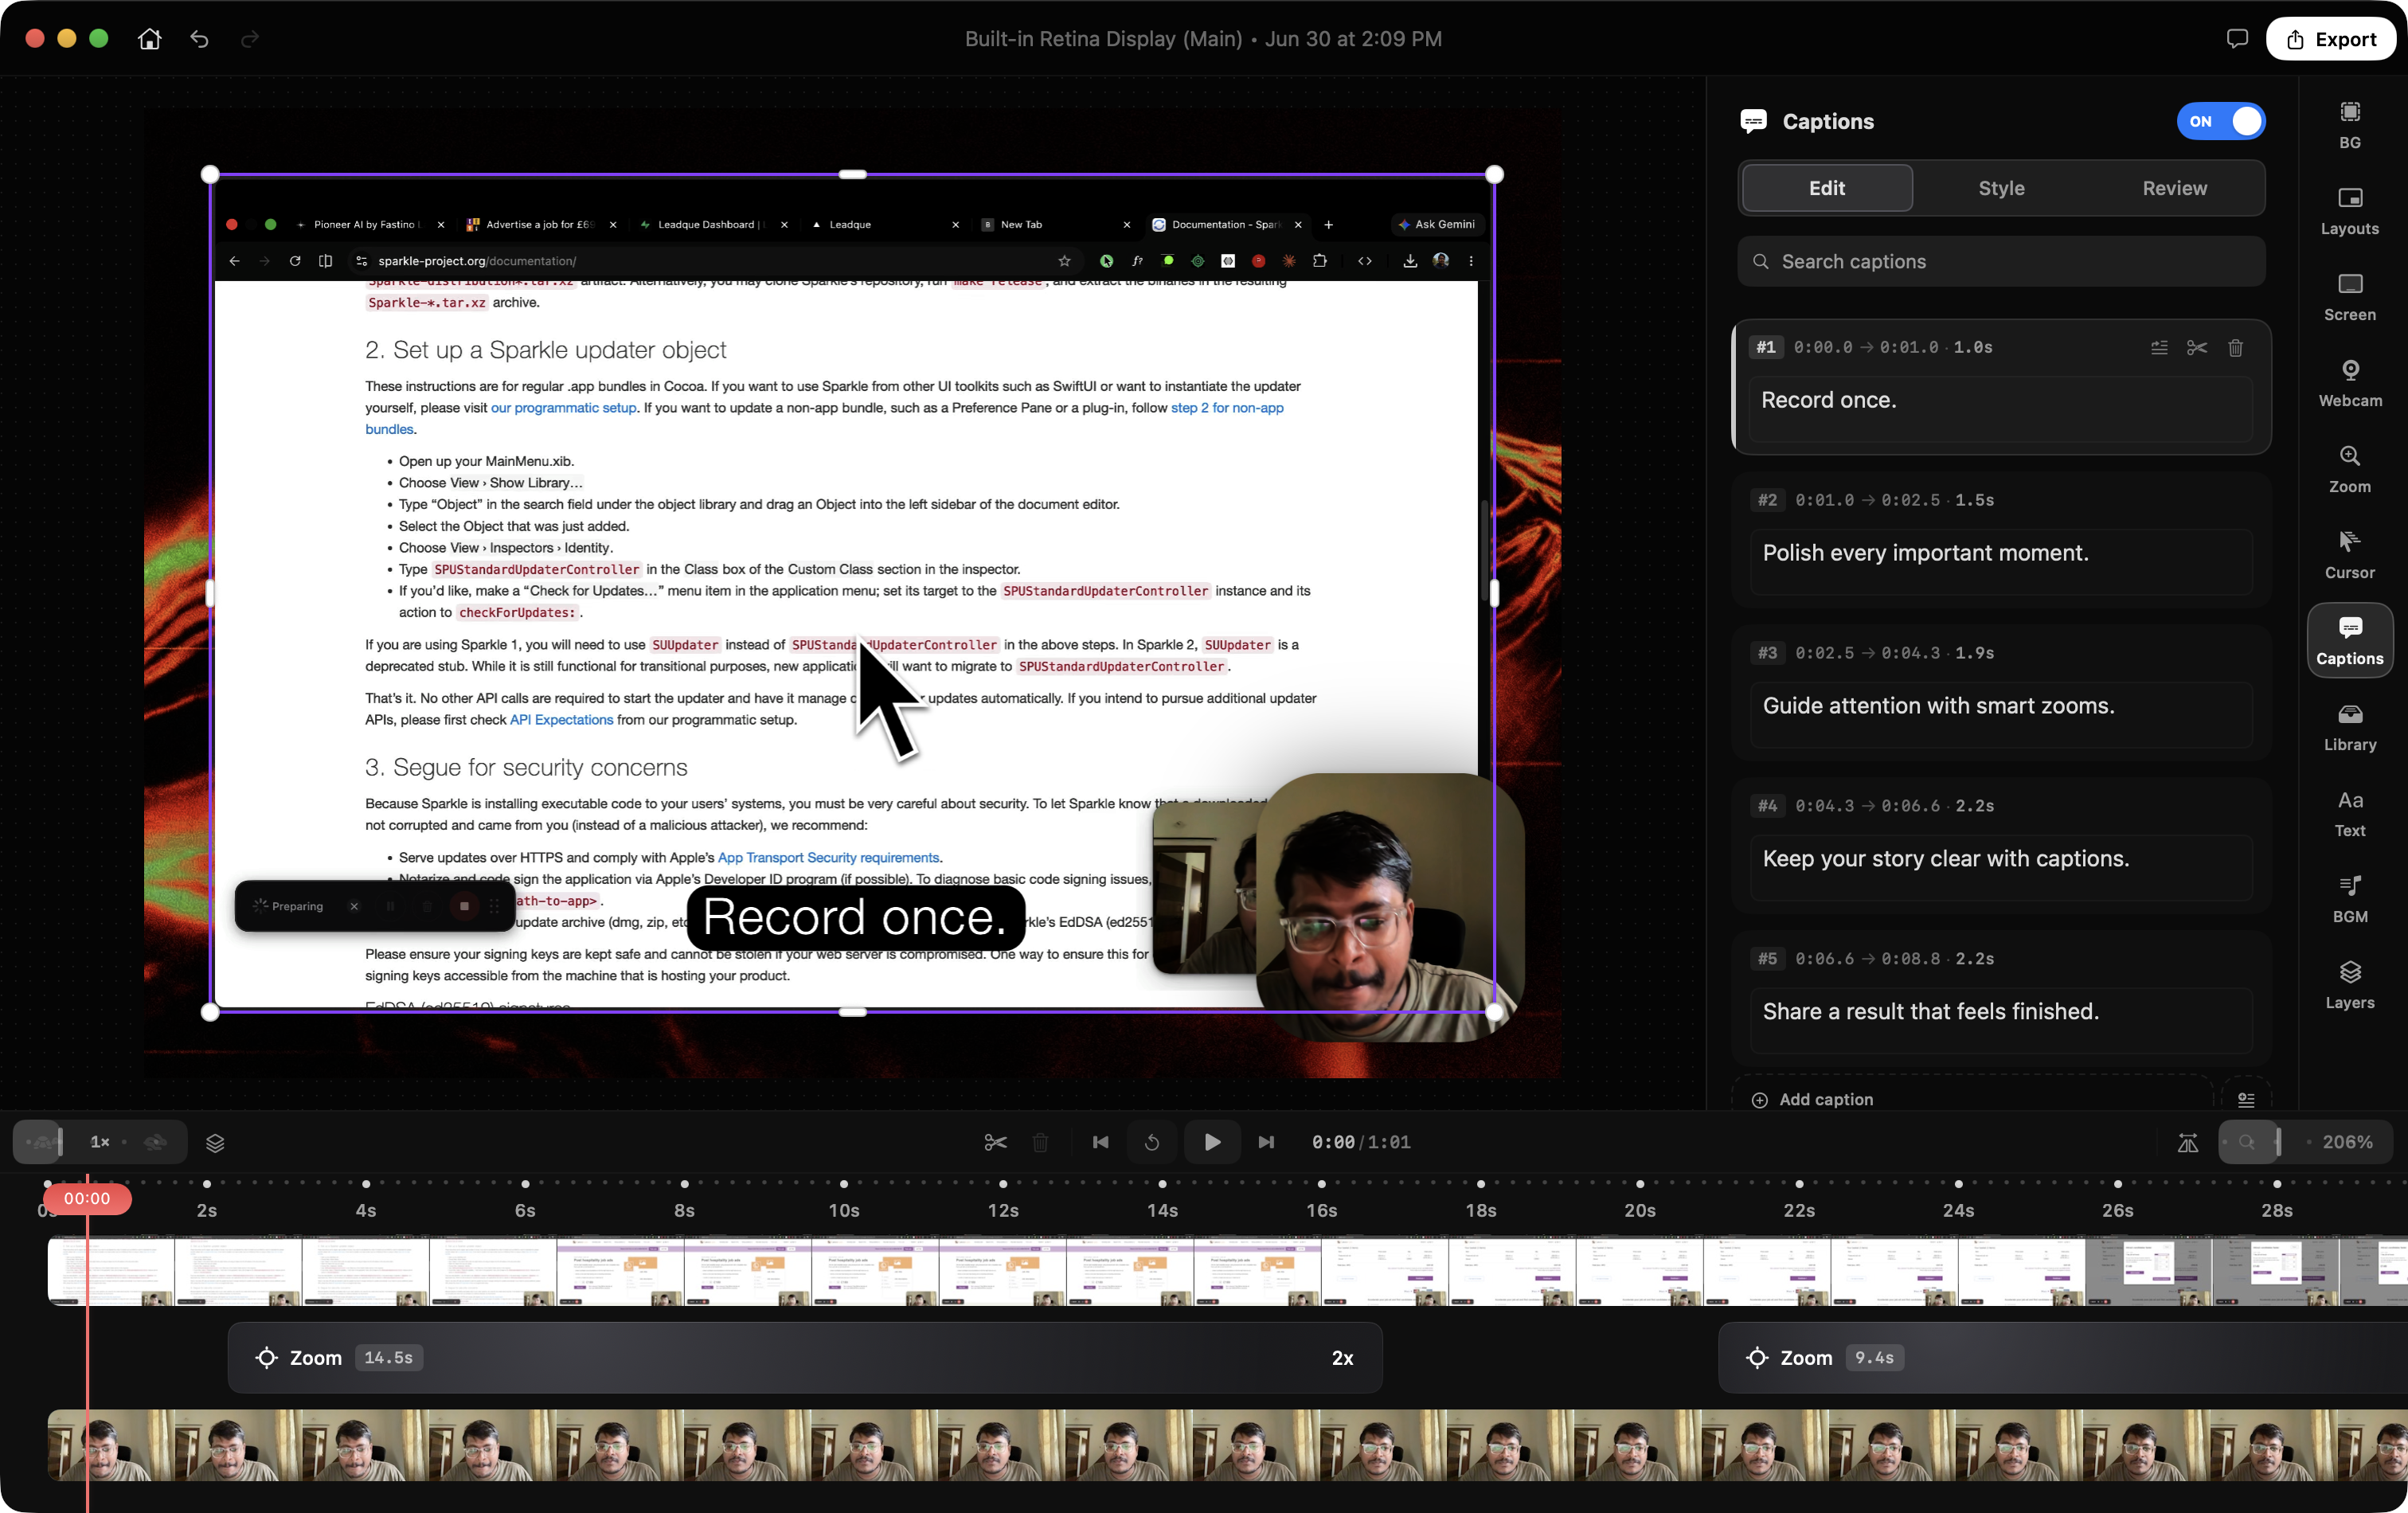Open the Library panel
Image resolution: width=2408 pixels, height=1513 pixels.
2349,727
